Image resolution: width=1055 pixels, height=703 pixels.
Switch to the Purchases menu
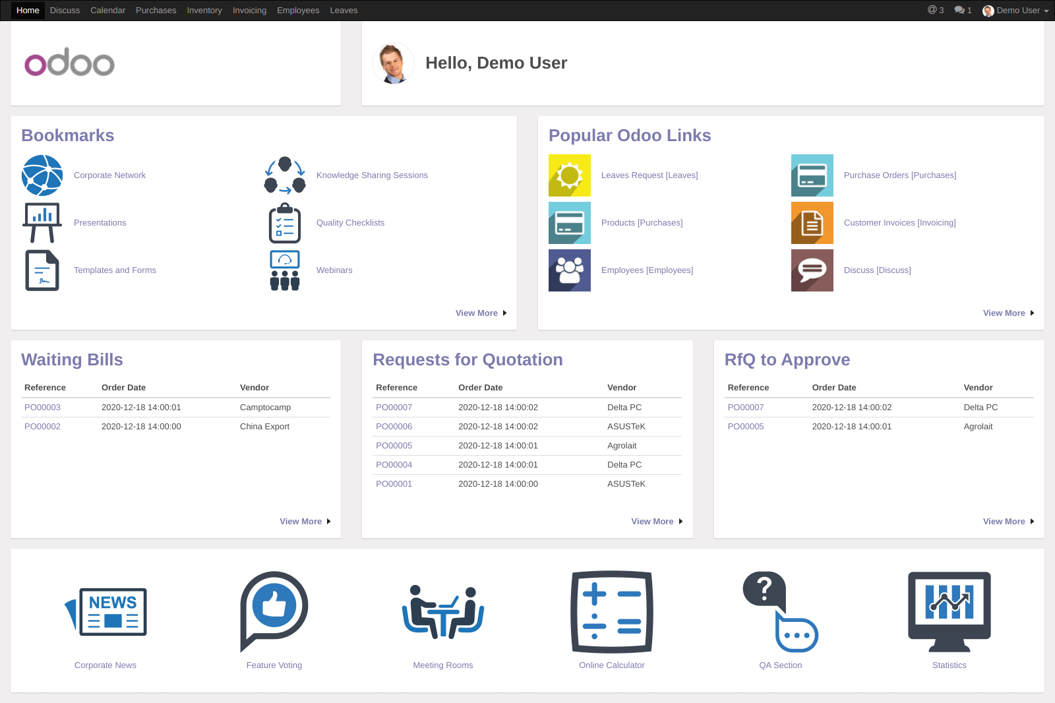coord(156,10)
